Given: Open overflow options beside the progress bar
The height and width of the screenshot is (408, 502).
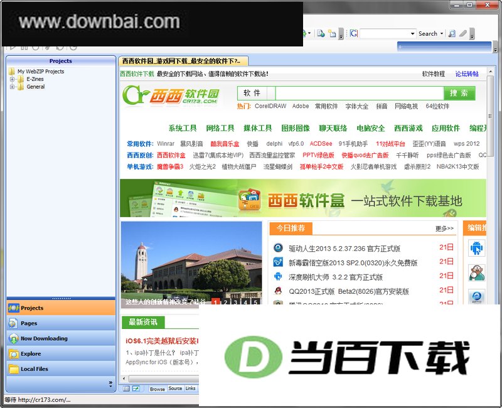Looking at the screenshot, I should pos(495,48).
